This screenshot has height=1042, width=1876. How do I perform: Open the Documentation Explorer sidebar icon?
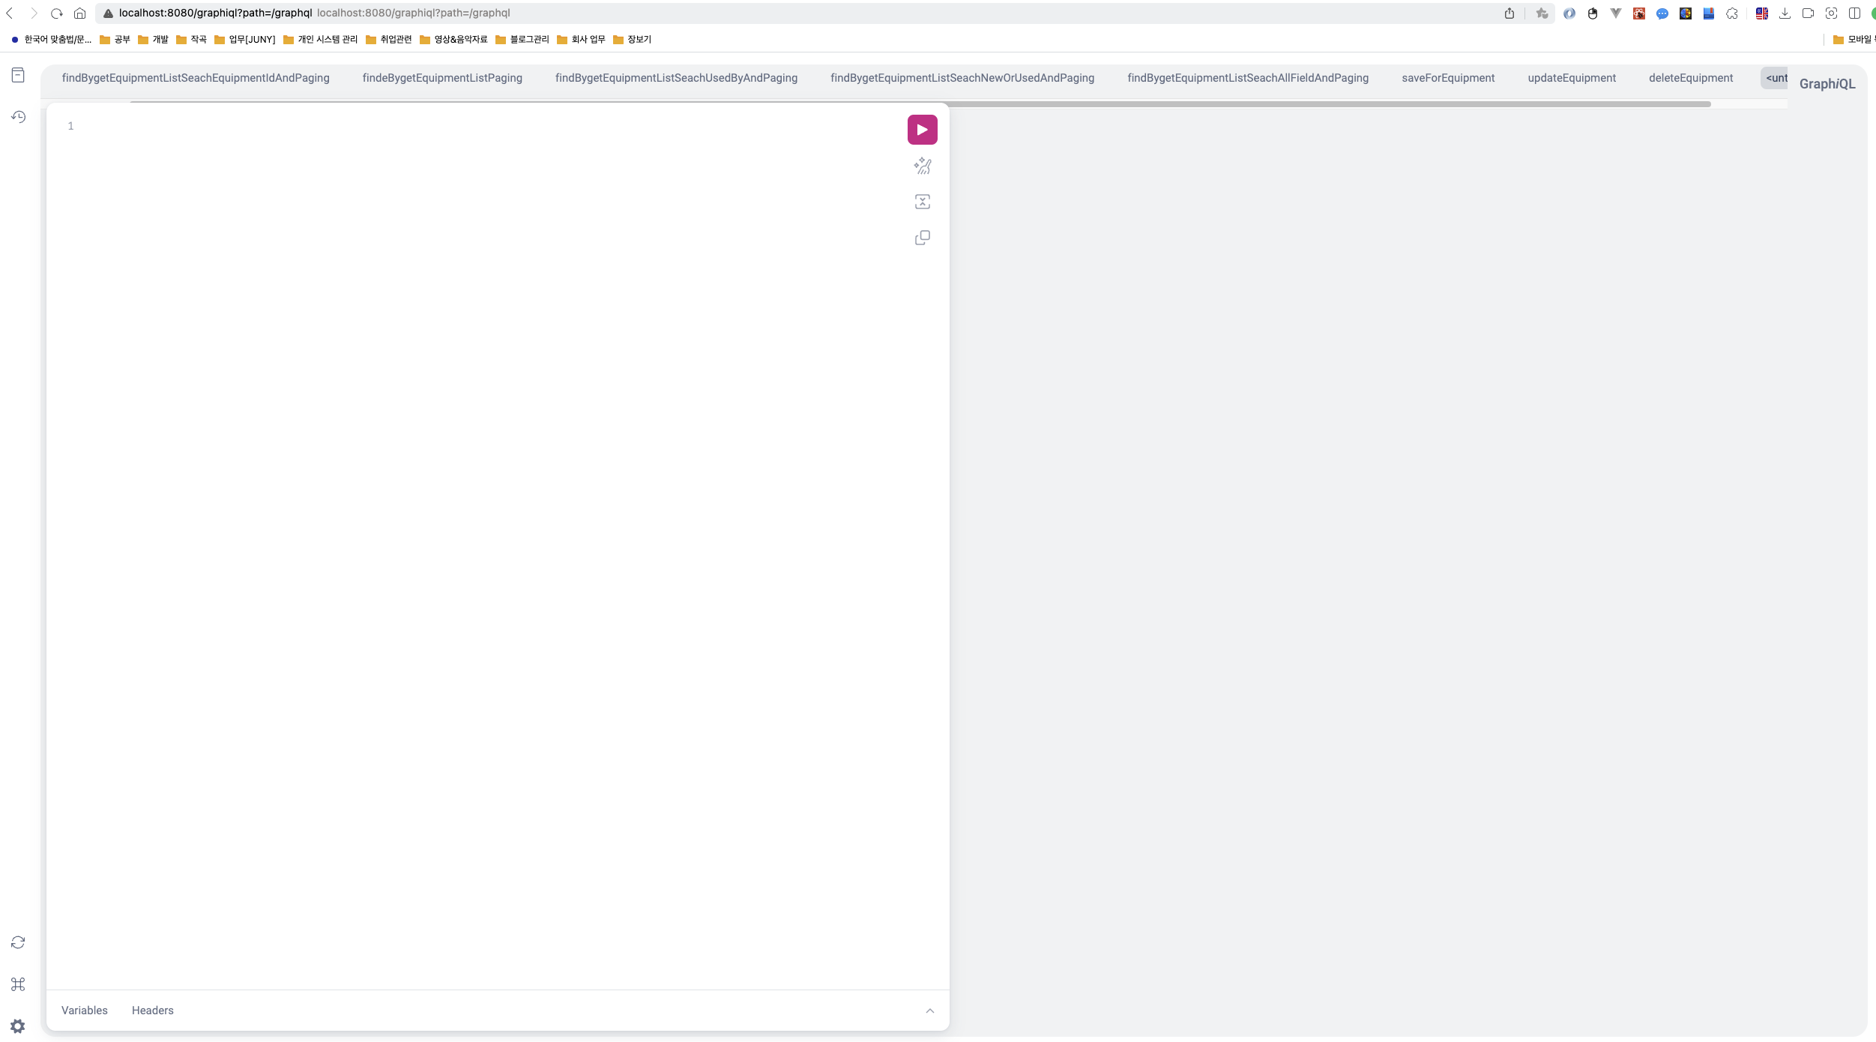(x=18, y=75)
